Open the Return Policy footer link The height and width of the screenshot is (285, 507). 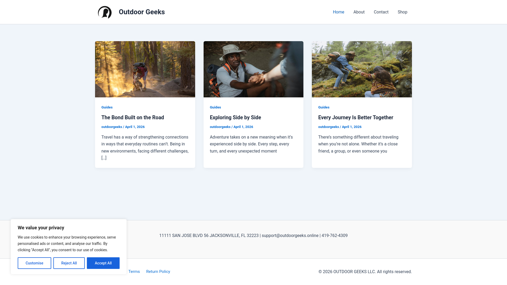click(158, 272)
